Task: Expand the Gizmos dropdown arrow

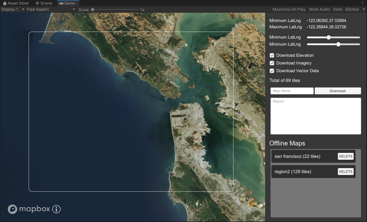Action: 364,9
